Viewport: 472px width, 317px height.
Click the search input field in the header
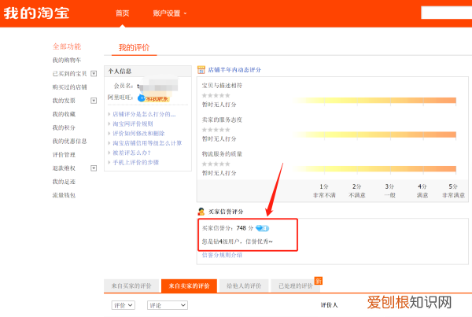[x=446, y=13]
